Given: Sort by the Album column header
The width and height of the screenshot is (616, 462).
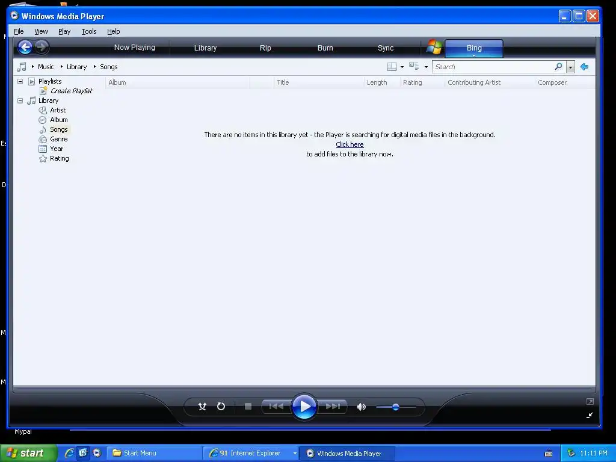Looking at the screenshot, I should click(x=177, y=82).
